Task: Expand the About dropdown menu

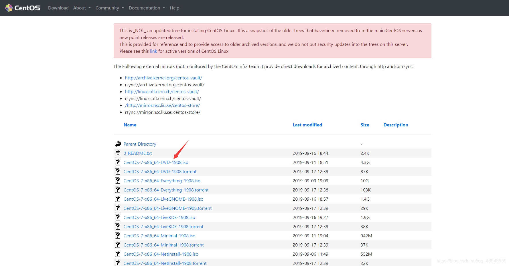Action: [82, 8]
